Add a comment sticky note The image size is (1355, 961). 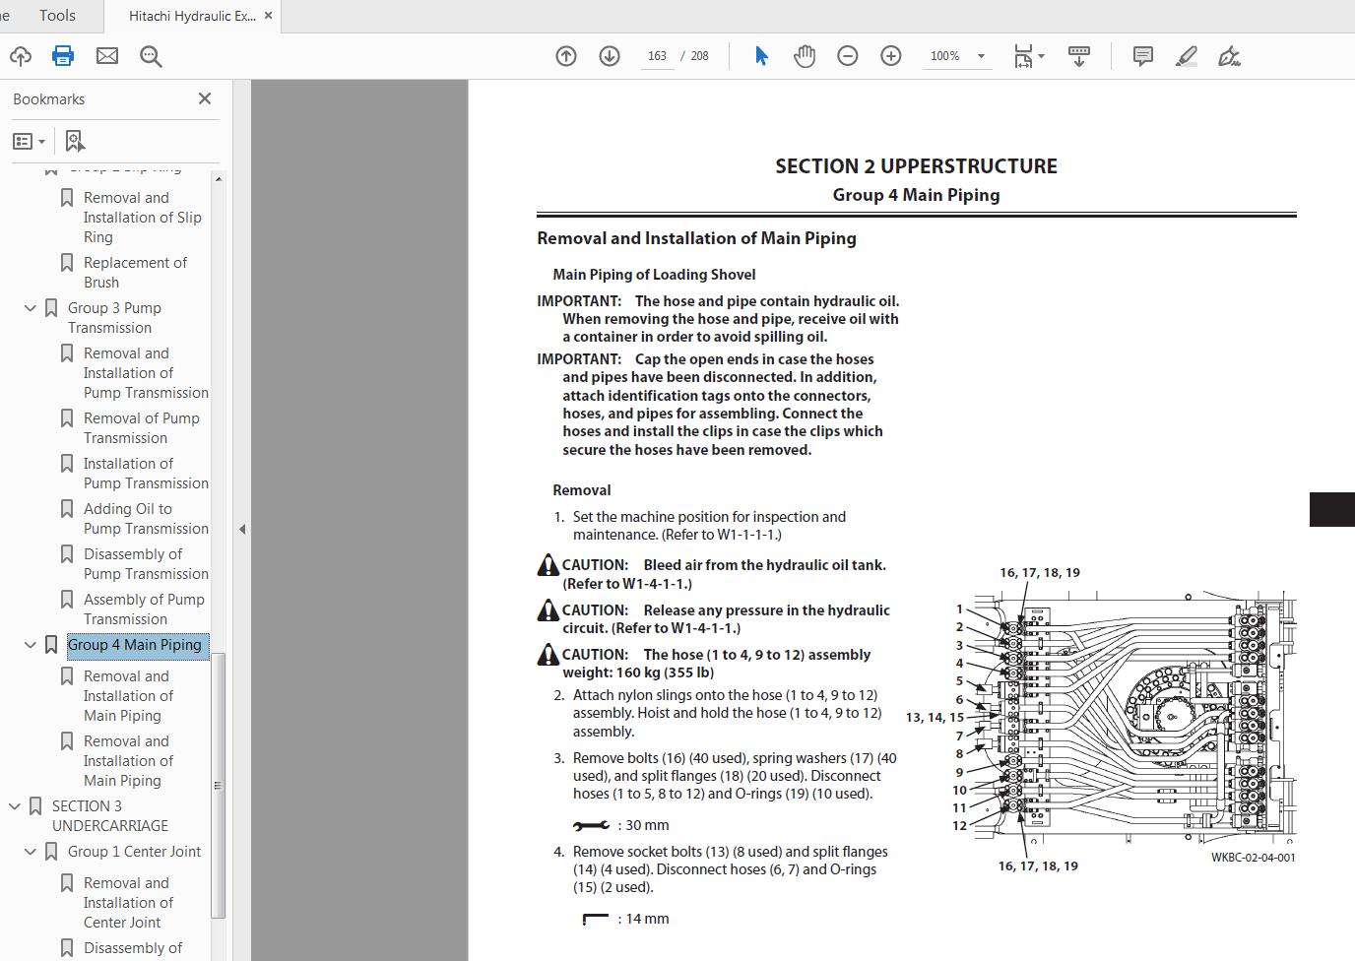1143,56
